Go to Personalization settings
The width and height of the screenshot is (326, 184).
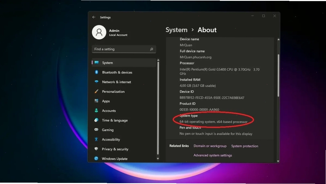tap(113, 92)
